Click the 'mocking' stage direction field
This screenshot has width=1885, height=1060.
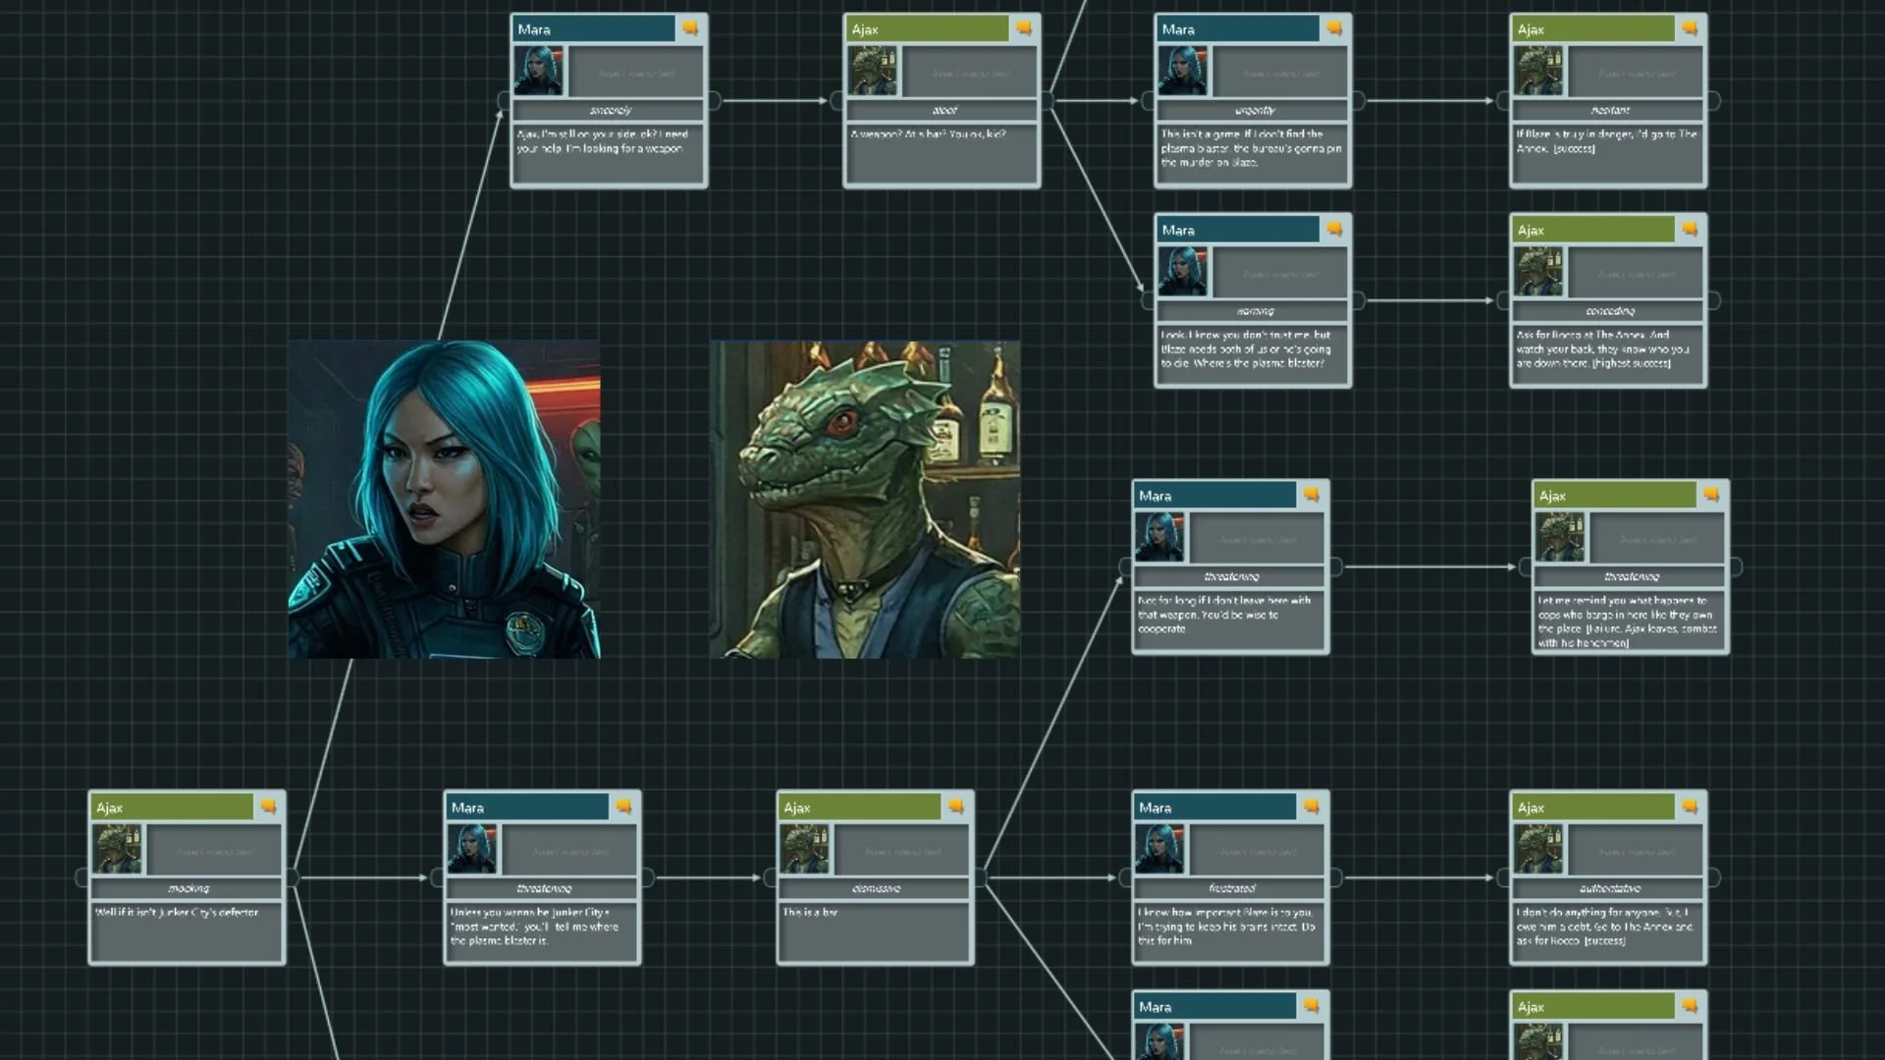click(x=188, y=888)
